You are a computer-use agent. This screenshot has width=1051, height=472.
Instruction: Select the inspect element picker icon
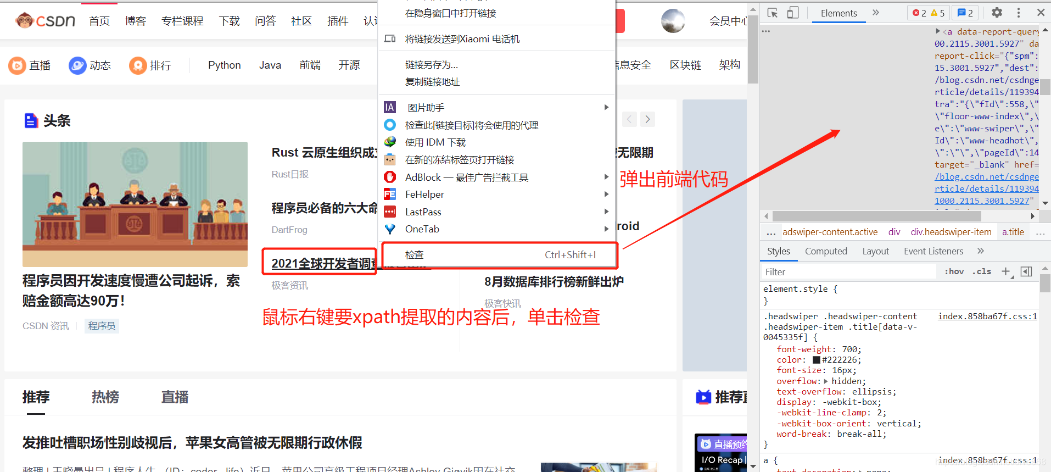(773, 13)
